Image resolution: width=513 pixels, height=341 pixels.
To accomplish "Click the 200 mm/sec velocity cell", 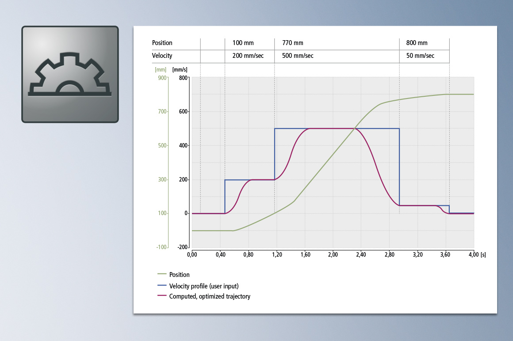I will point(248,56).
